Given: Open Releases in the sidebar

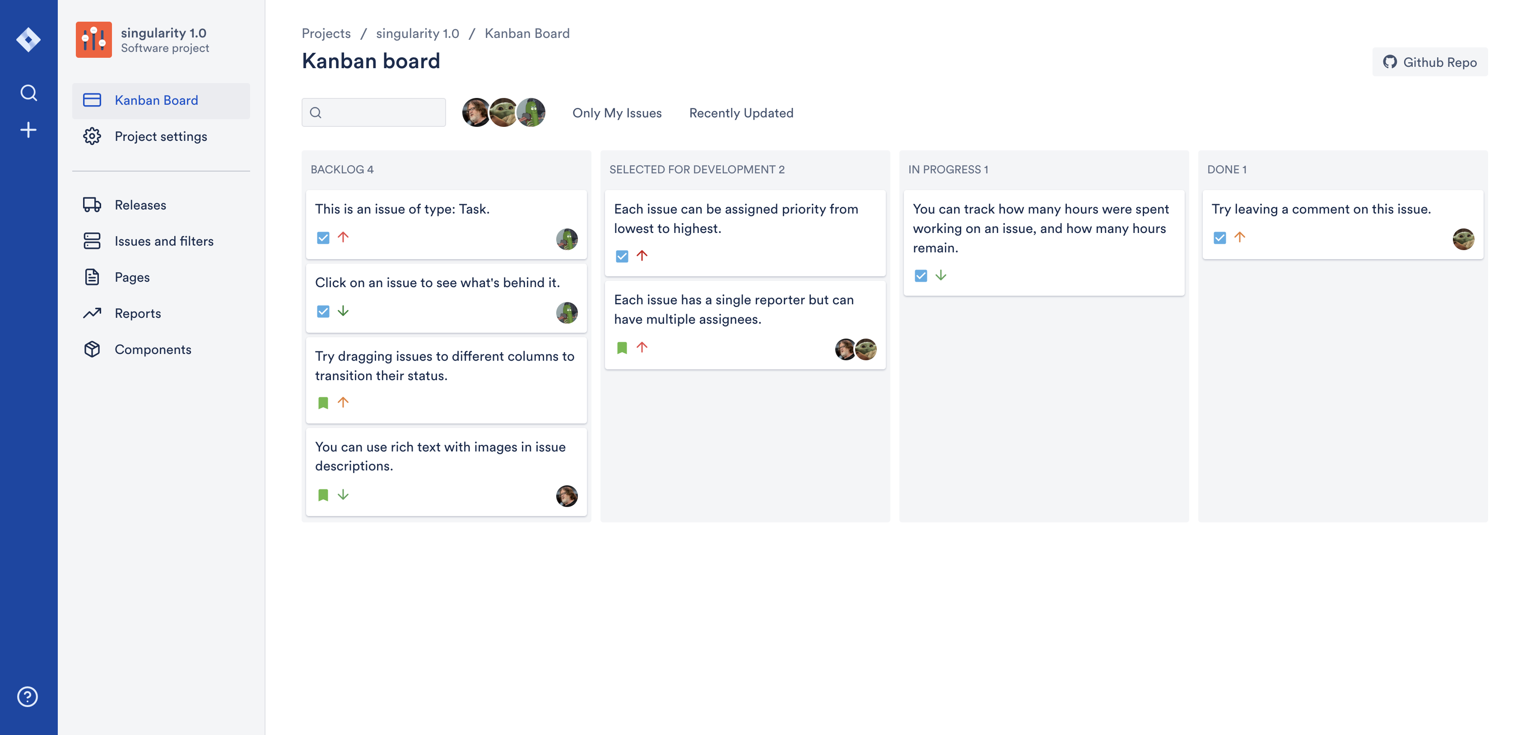Looking at the screenshot, I should click(140, 205).
